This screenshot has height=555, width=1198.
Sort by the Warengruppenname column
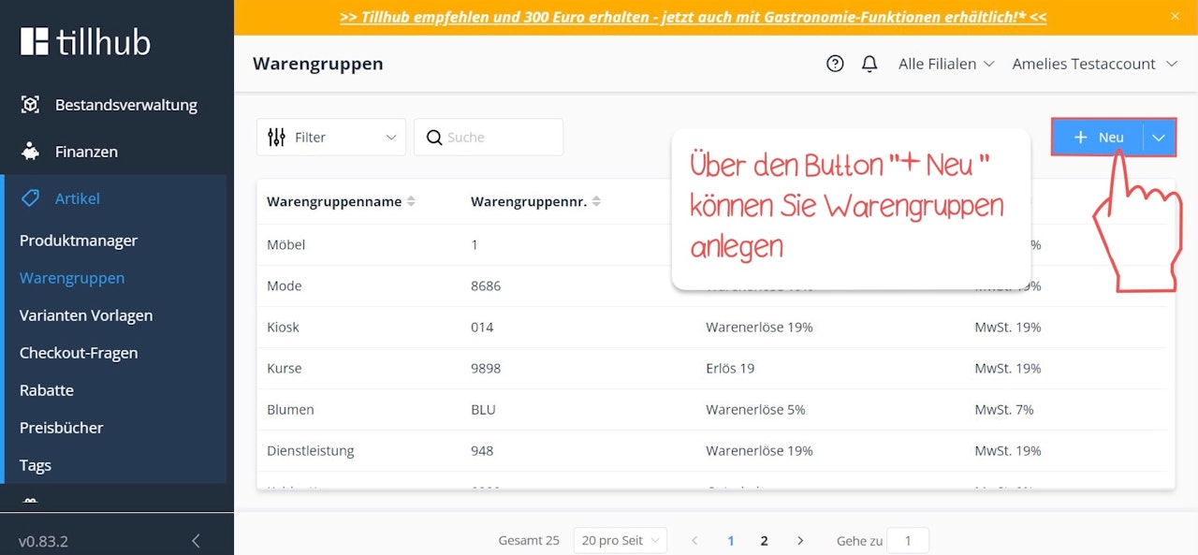pos(411,200)
